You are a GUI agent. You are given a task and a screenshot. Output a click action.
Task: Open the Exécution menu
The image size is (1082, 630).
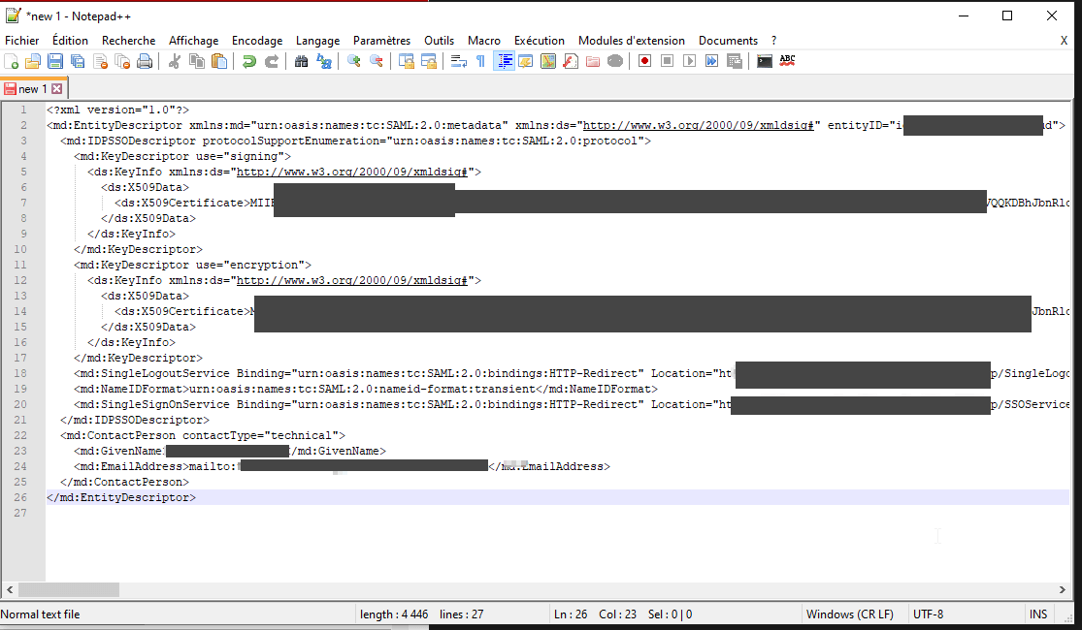tap(539, 41)
